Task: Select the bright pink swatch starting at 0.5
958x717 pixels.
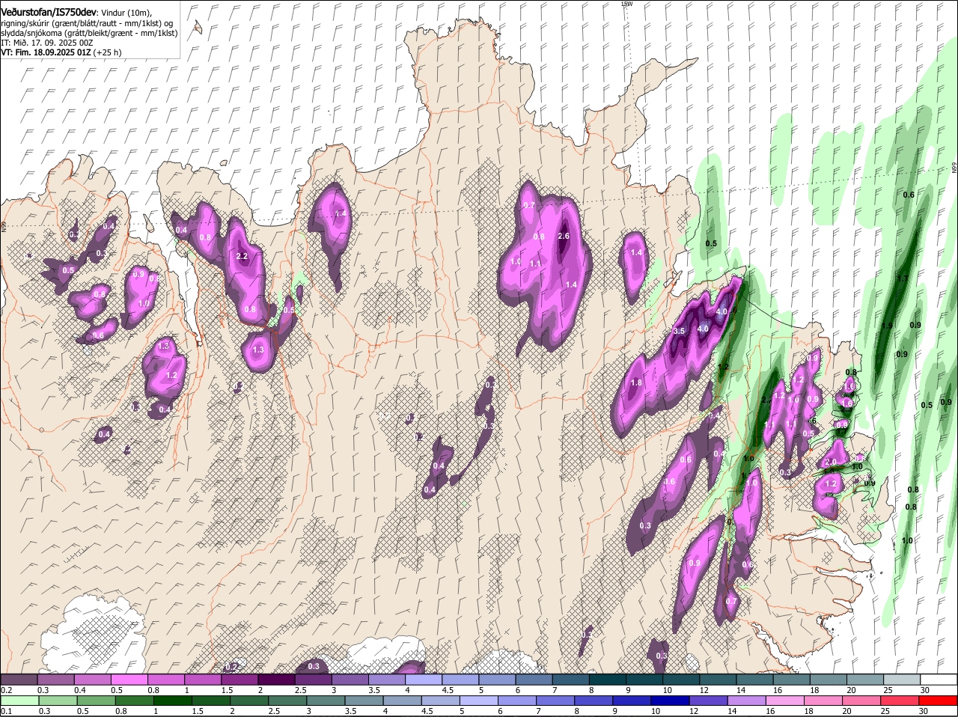Action: click(129, 679)
